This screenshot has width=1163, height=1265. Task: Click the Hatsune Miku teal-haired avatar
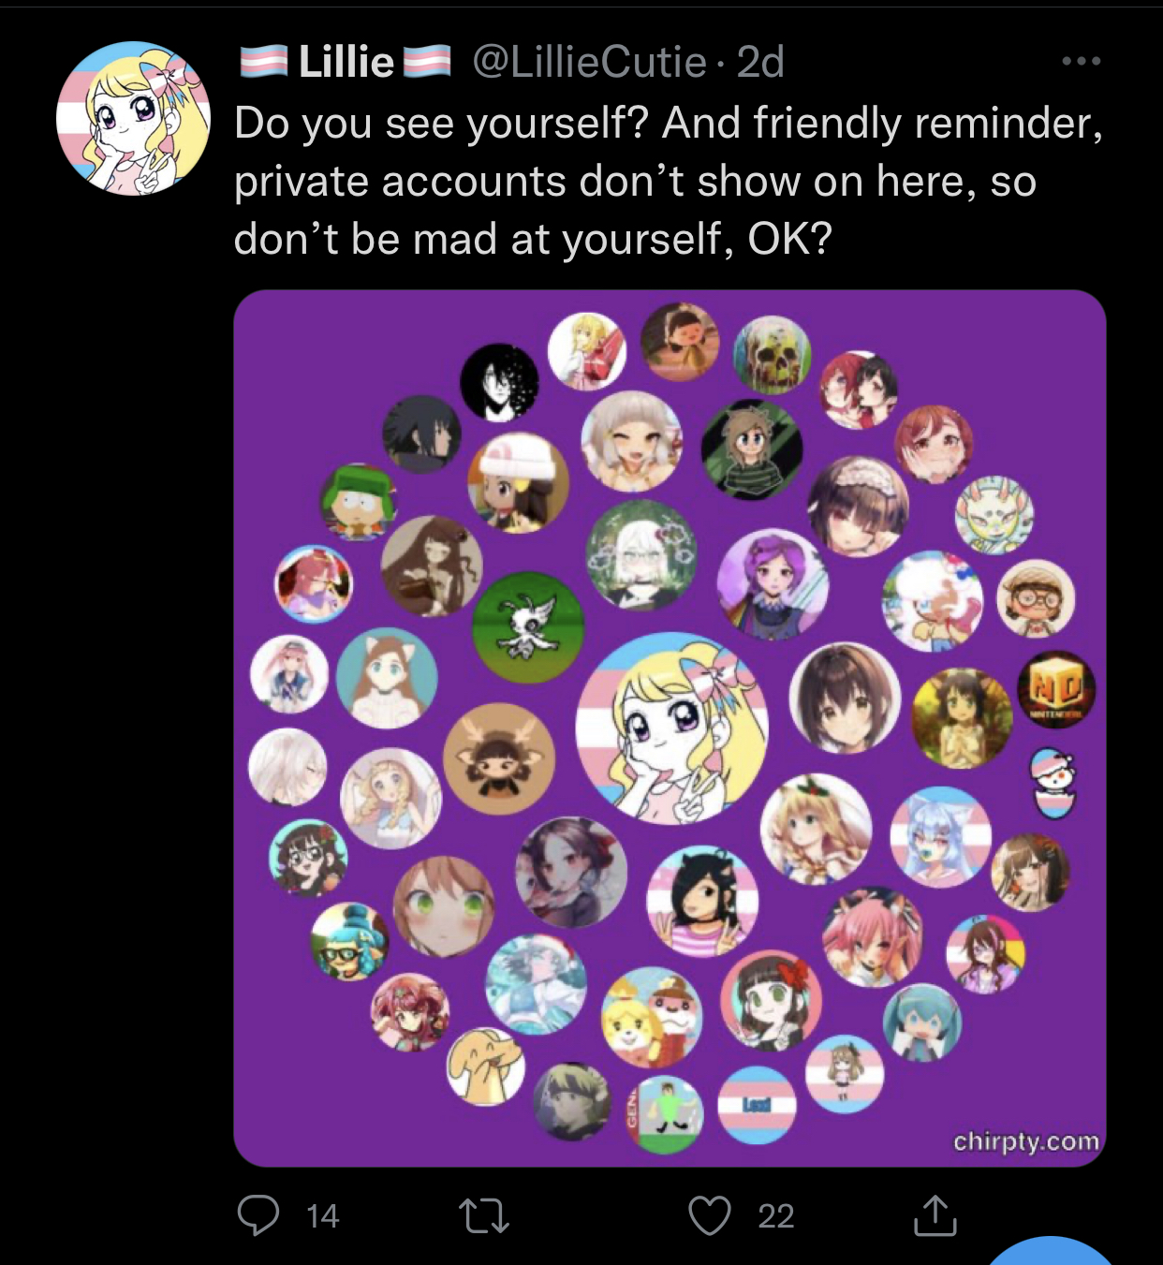(x=921, y=1022)
